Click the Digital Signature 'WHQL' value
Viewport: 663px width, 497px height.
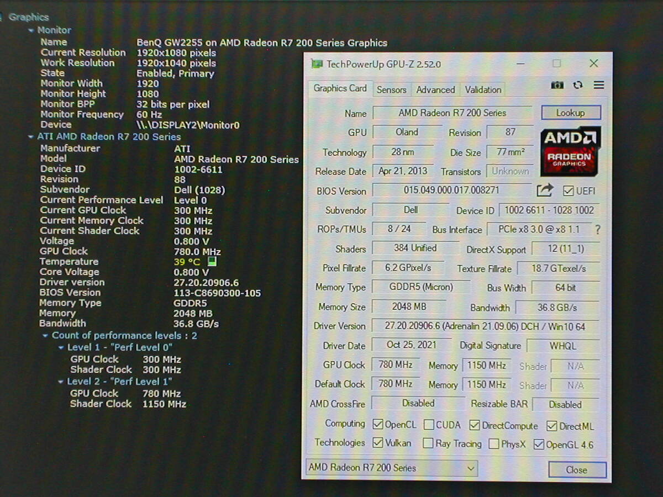point(563,346)
